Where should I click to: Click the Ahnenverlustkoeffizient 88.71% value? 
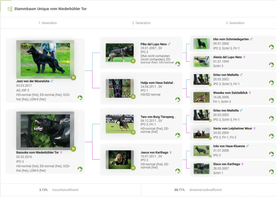(x=179, y=190)
